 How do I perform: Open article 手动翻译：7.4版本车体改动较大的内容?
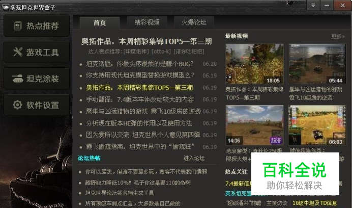click(140, 99)
